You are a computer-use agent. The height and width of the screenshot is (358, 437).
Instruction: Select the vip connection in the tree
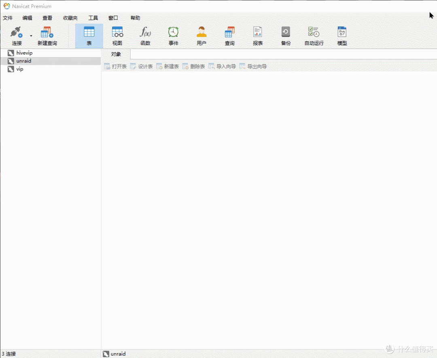51,69
